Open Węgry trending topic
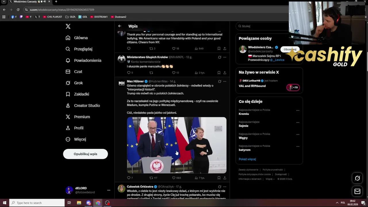The height and width of the screenshot is (207, 368). click(x=243, y=138)
